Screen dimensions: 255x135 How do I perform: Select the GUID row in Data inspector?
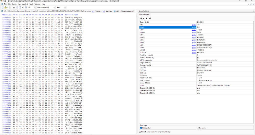196,85
